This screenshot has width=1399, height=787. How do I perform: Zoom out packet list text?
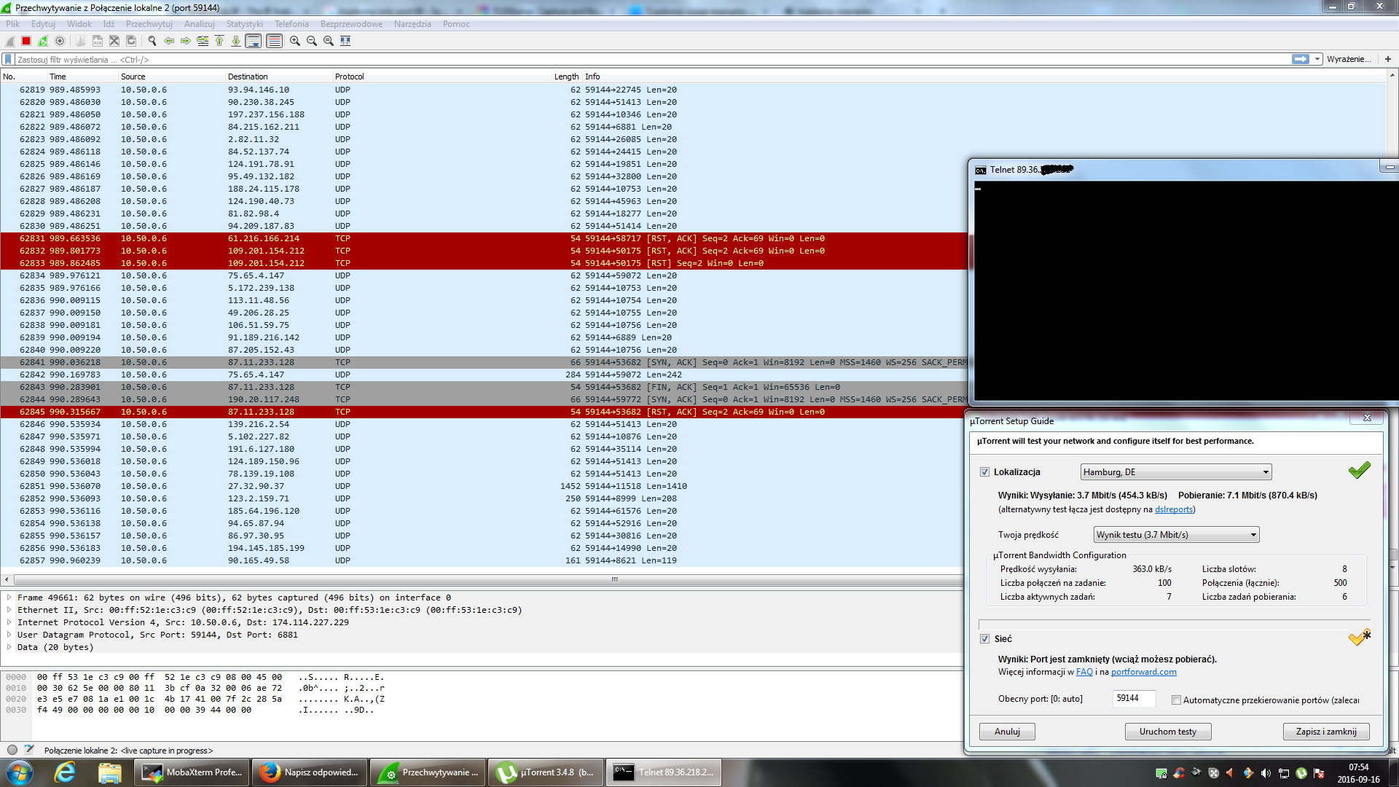coord(312,41)
